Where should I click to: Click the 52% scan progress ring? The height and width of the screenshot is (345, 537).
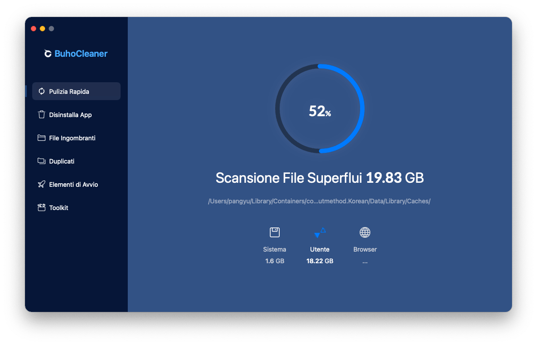coord(320,109)
